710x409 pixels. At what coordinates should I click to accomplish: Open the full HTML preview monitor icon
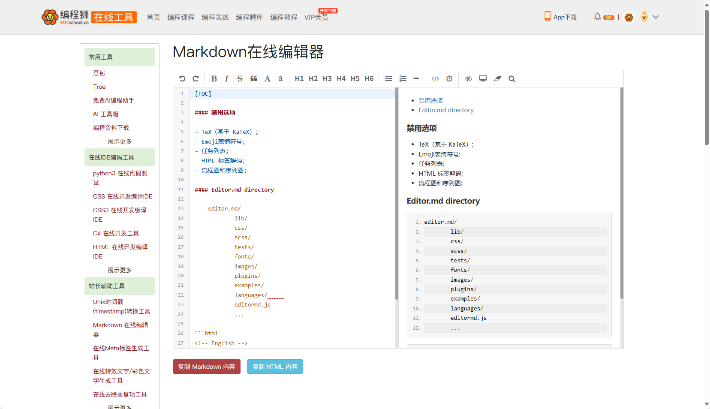(x=483, y=78)
